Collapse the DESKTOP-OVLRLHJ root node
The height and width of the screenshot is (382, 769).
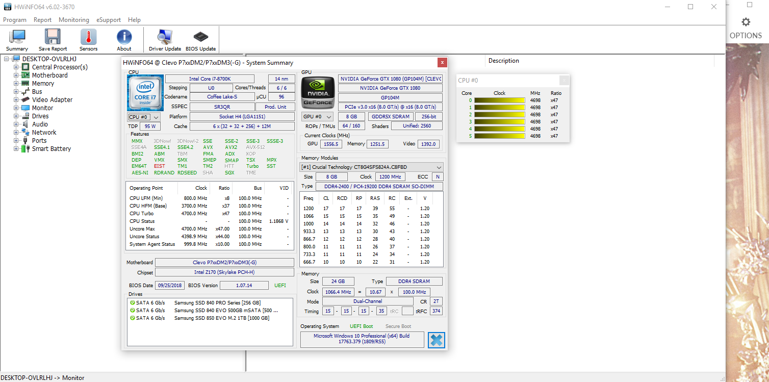pos(7,59)
